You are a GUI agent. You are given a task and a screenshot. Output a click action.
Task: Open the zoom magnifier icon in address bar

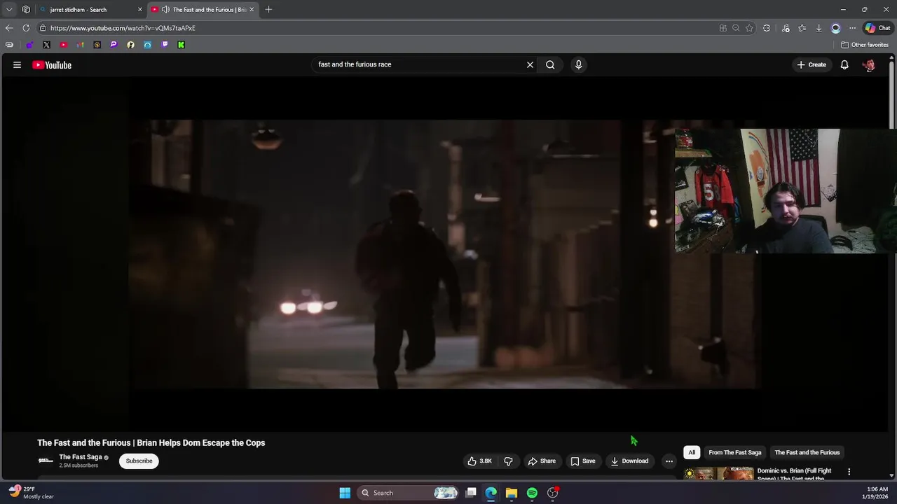click(736, 28)
